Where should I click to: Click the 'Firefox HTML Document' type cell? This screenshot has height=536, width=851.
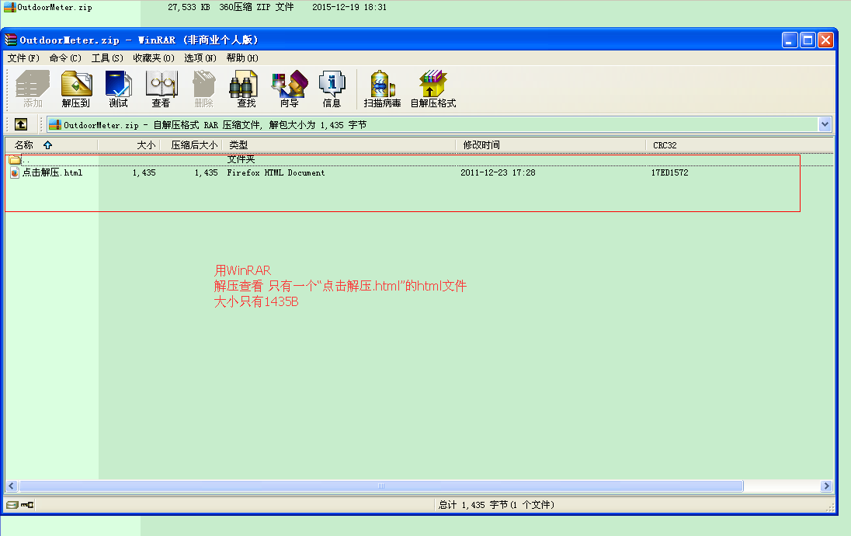pos(276,172)
